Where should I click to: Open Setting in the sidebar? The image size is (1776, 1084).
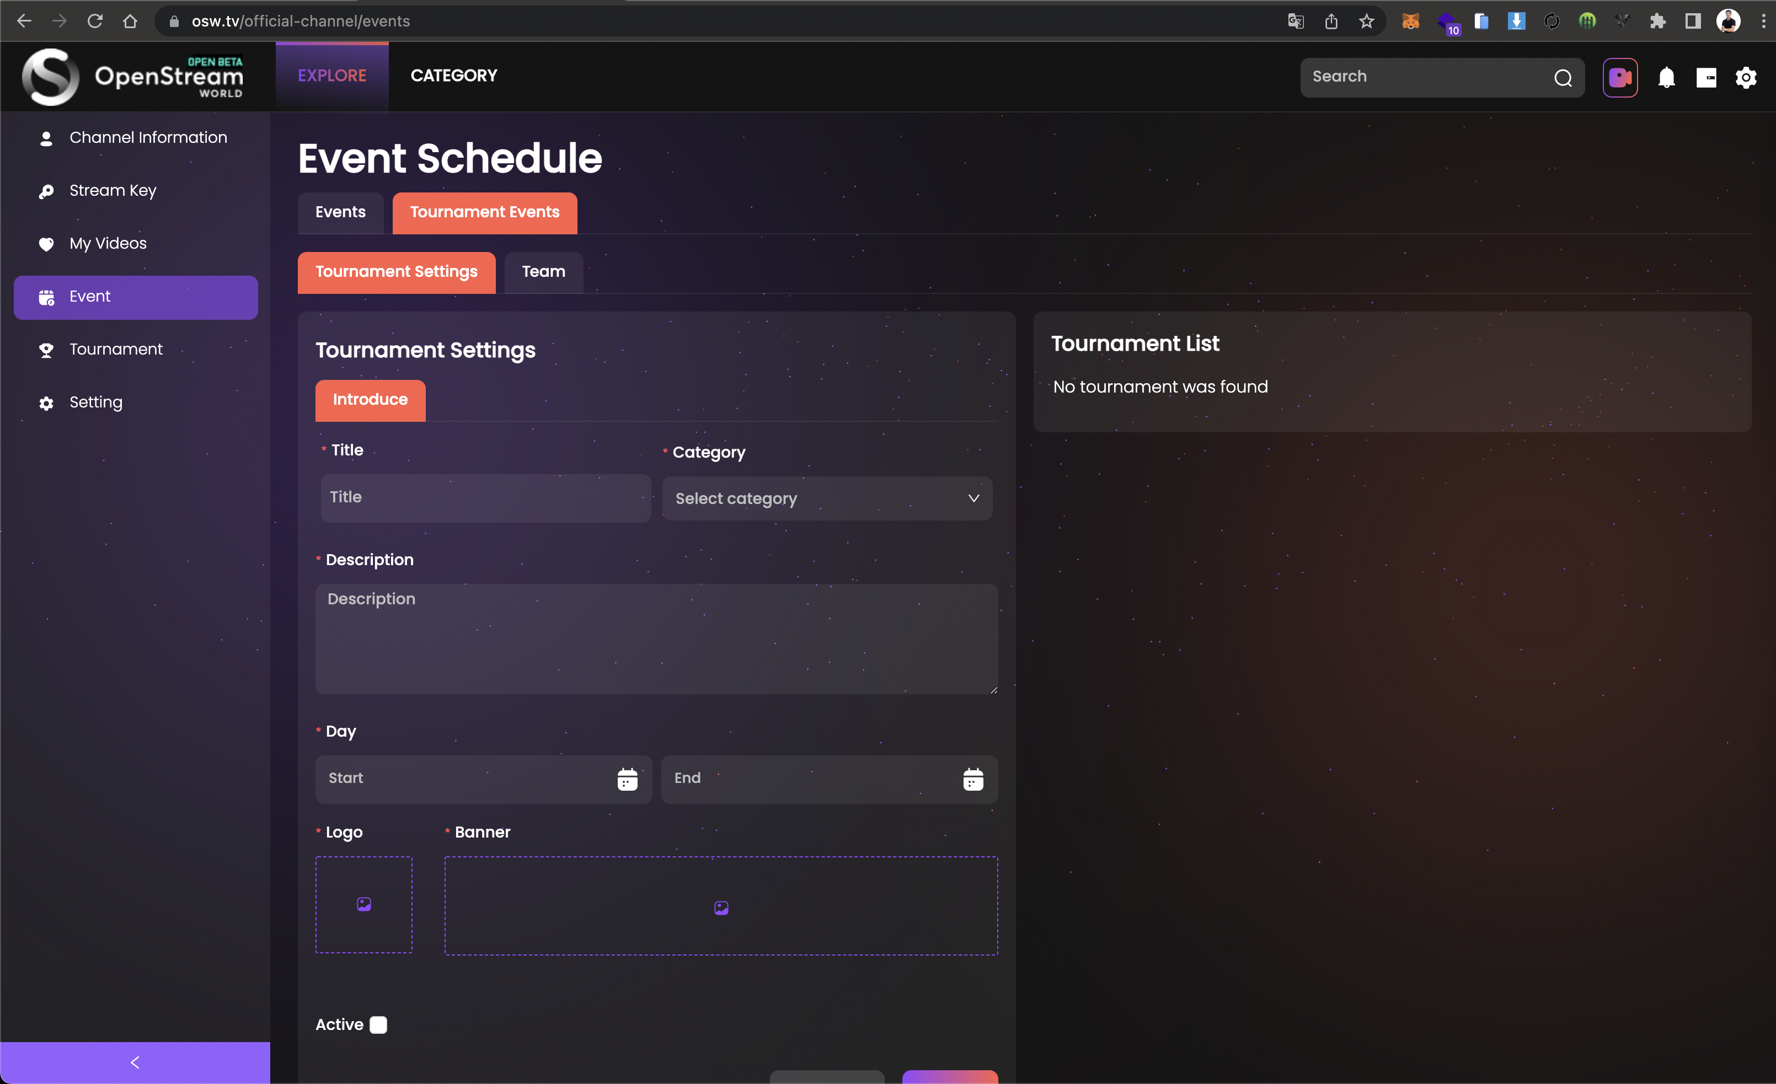[x=136, y=402]
